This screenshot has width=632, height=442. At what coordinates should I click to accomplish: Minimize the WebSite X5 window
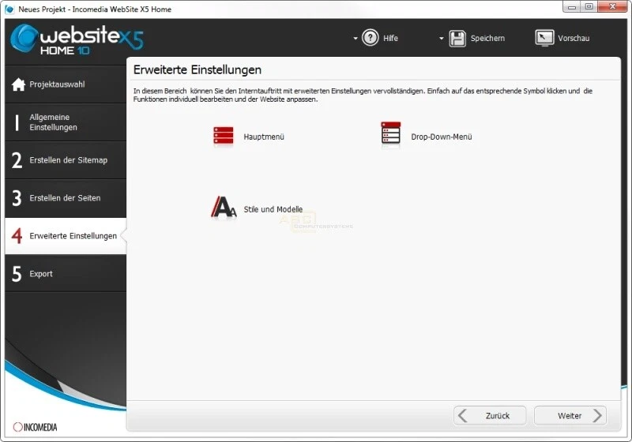coord(571,6)
